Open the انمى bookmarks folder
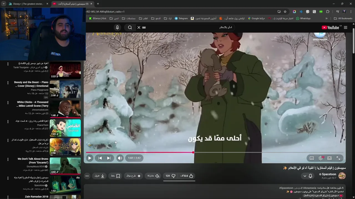The height and width of the screenshot is (199, 355). [x=114, y=19]
